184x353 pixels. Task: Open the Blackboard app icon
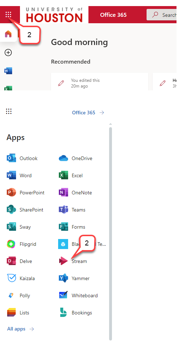click(x=63, y=244)
